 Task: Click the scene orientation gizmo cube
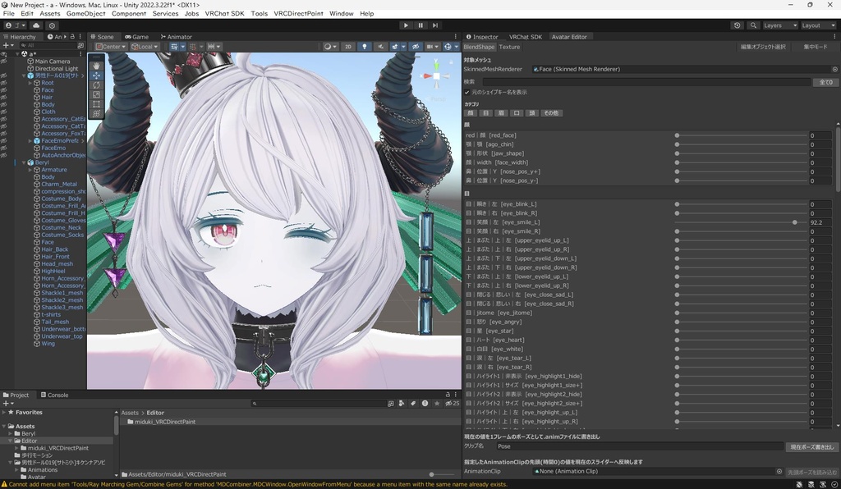point(437,76)
